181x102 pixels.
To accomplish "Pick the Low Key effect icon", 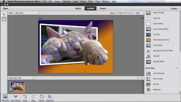I will [x=148, y=35].
